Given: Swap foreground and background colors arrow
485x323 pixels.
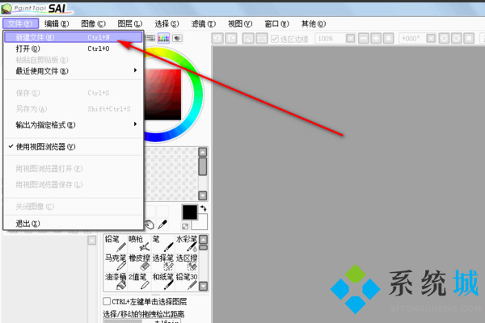Looking at the screenshot, I should coord(203,208).
